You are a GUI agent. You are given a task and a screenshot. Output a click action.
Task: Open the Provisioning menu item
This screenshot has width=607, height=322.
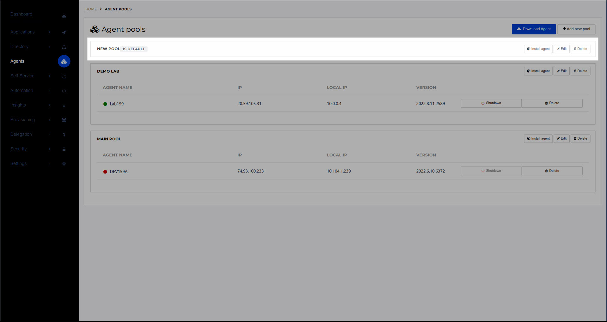point(22,119)
